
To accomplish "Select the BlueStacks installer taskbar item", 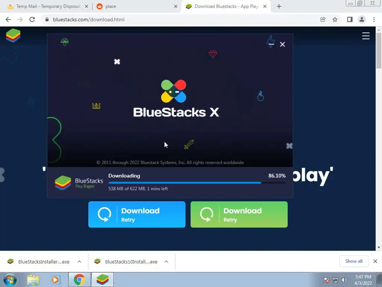I will click(x=102, y=280).
